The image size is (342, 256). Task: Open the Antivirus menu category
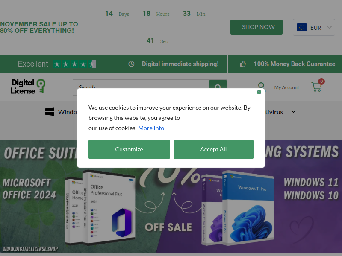point(274,112)
